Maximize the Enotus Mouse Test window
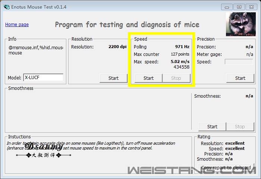The height and width of the screenshot is (179, 261). click(x=239, y=7)
